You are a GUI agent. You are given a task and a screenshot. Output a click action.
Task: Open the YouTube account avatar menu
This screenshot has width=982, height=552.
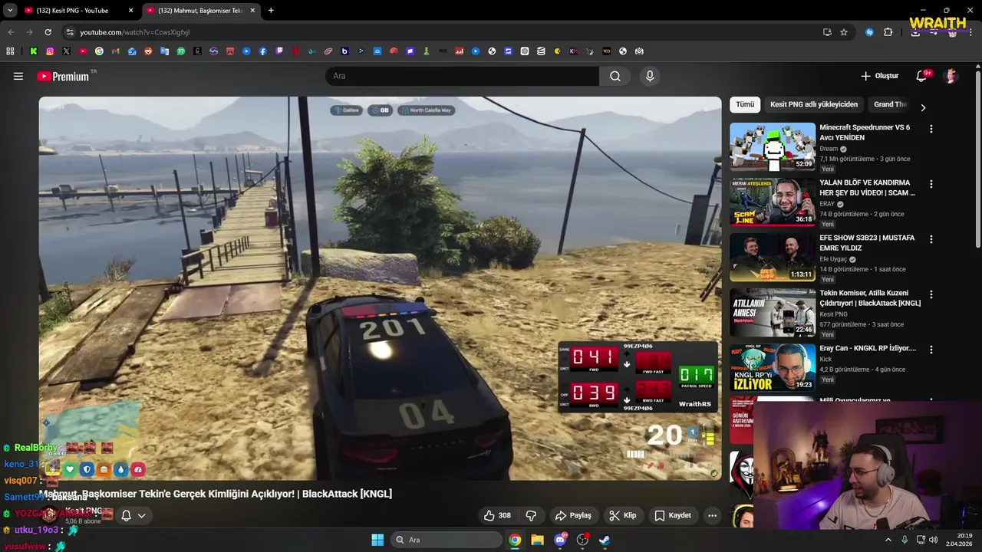(x=951, y=76)
